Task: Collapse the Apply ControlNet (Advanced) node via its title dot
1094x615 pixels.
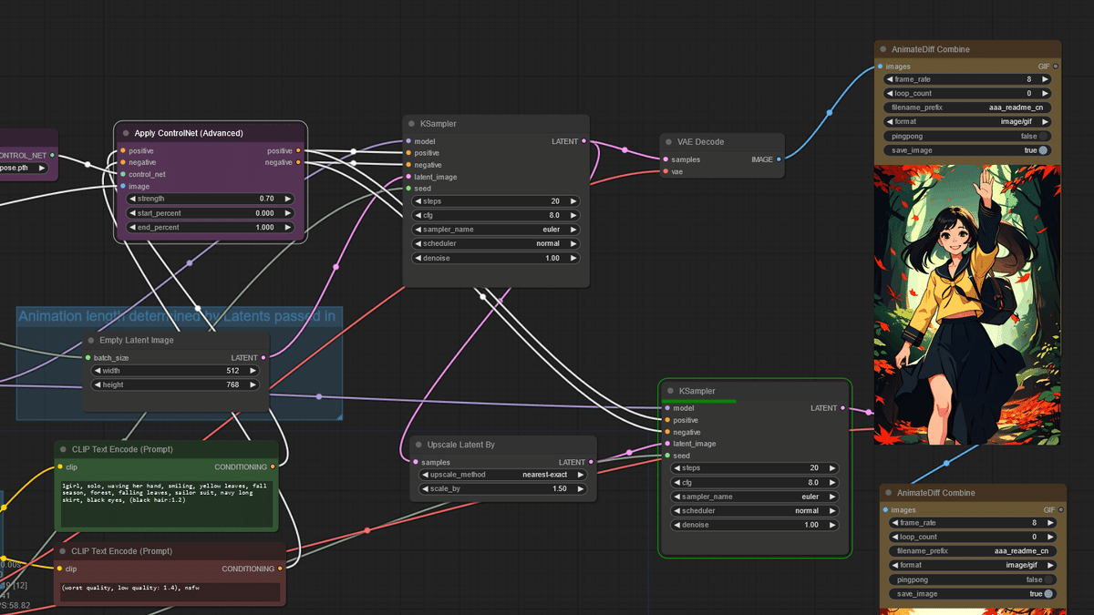Action: tap(125, 133)
